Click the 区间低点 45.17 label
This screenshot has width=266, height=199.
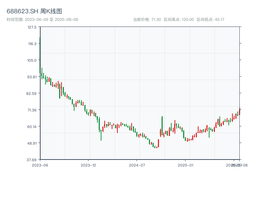click(210, 20)
